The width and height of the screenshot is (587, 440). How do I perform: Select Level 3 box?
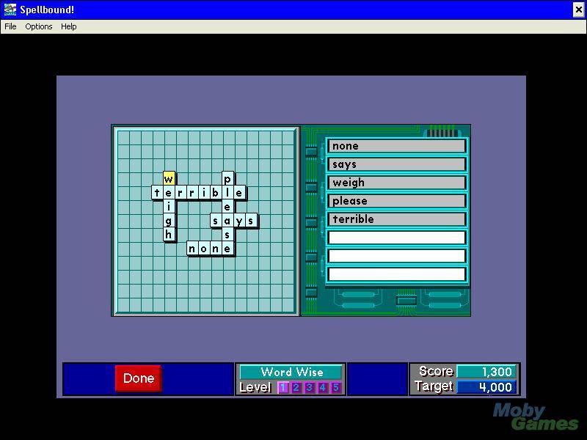[309, 387]
